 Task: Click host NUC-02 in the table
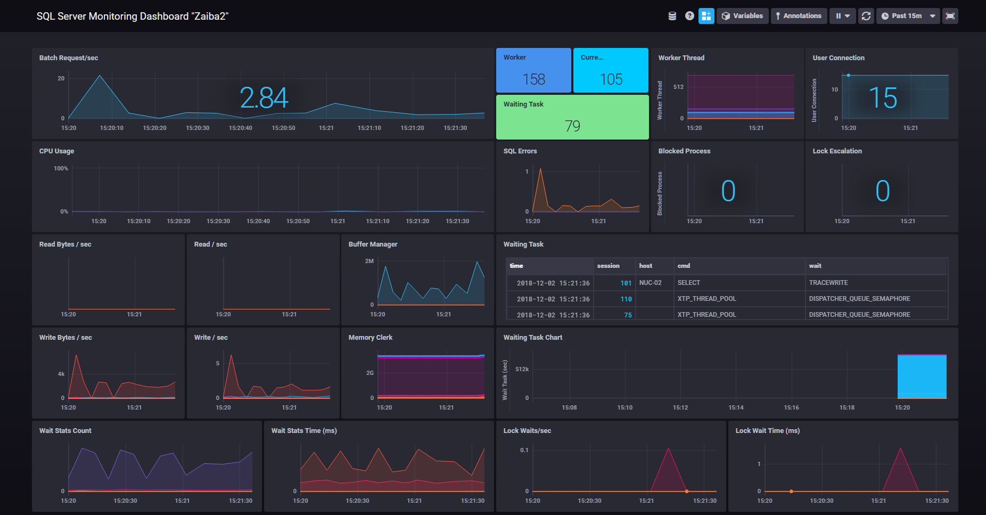tap(650, 283)
